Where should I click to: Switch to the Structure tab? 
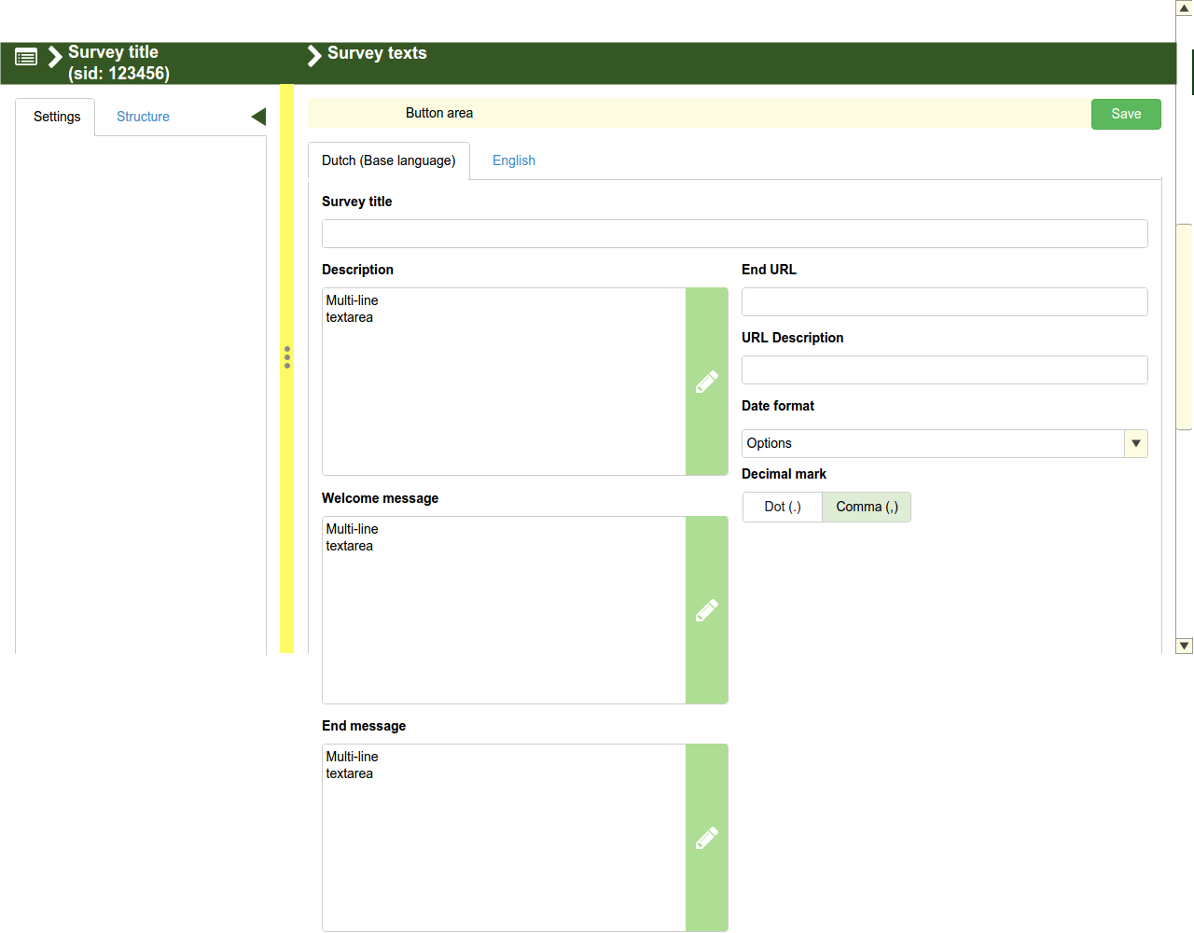coord(143,117)
